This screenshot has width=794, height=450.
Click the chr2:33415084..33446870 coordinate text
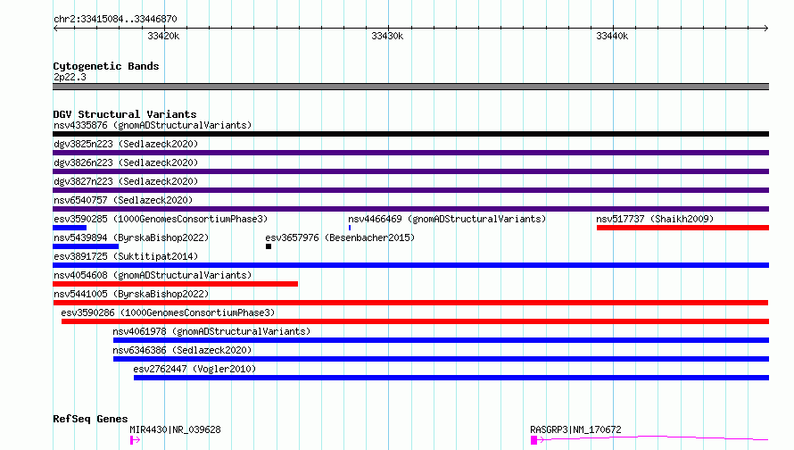pyautogui.click(x=115, y=19)
